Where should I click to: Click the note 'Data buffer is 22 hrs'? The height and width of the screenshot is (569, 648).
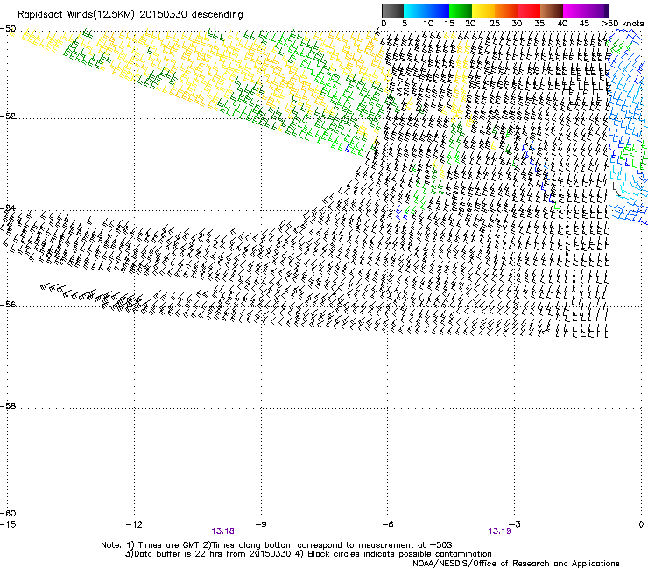pyautogui.click(x=177, y=554)
